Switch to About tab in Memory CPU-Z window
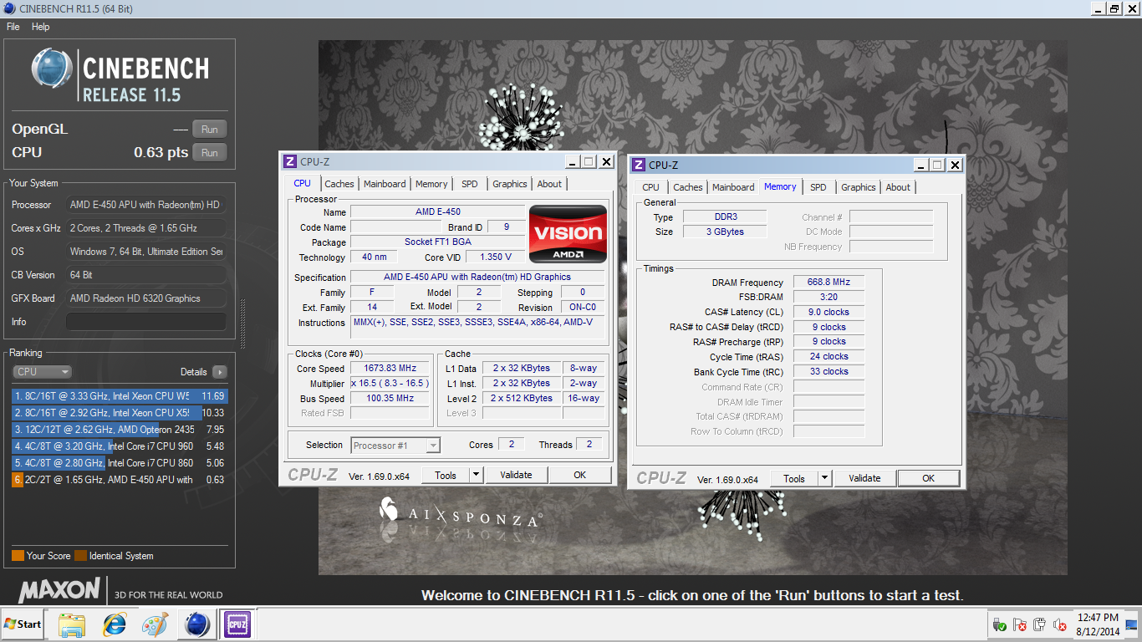Image resolution: width=1142 pixels, height=642 pixels. point(898,187)
